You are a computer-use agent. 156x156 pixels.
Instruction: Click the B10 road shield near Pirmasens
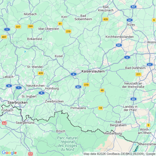pyautogui.click(x=101, y=108)
